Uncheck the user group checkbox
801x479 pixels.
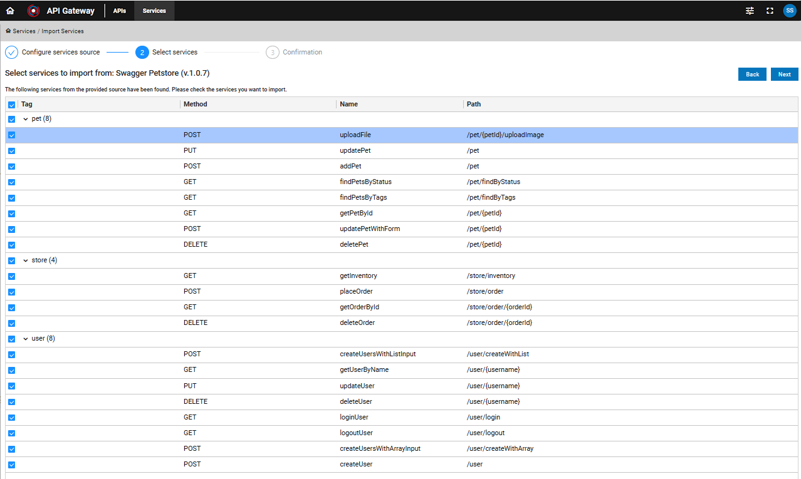[x=11, y=339]
